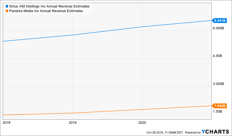Click the blue Sirius XM revenue line

point(109,31)
